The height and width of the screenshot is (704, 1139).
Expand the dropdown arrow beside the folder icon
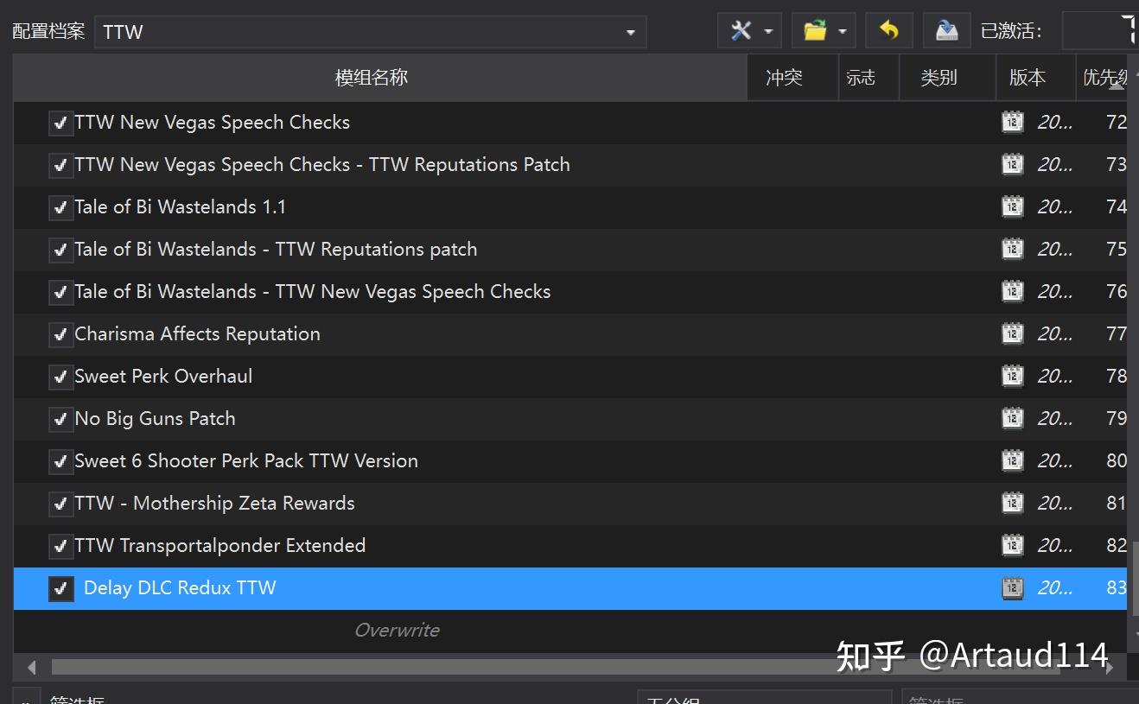pyautogui.click(x=844, y=30)
